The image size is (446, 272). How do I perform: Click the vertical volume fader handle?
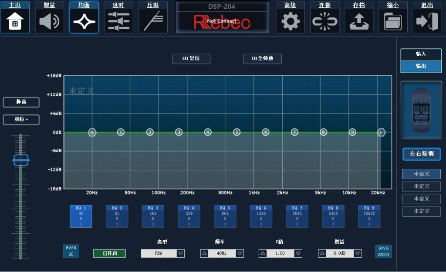coord(21,160)
